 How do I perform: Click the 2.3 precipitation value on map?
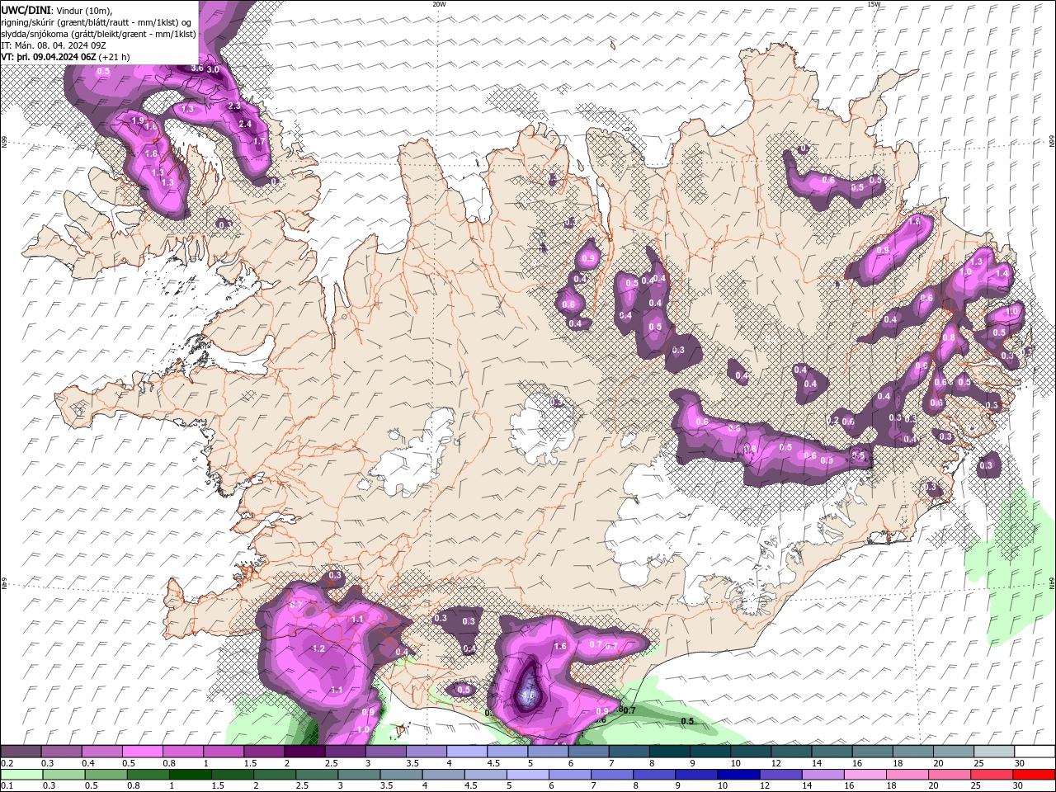click(234, 106)
